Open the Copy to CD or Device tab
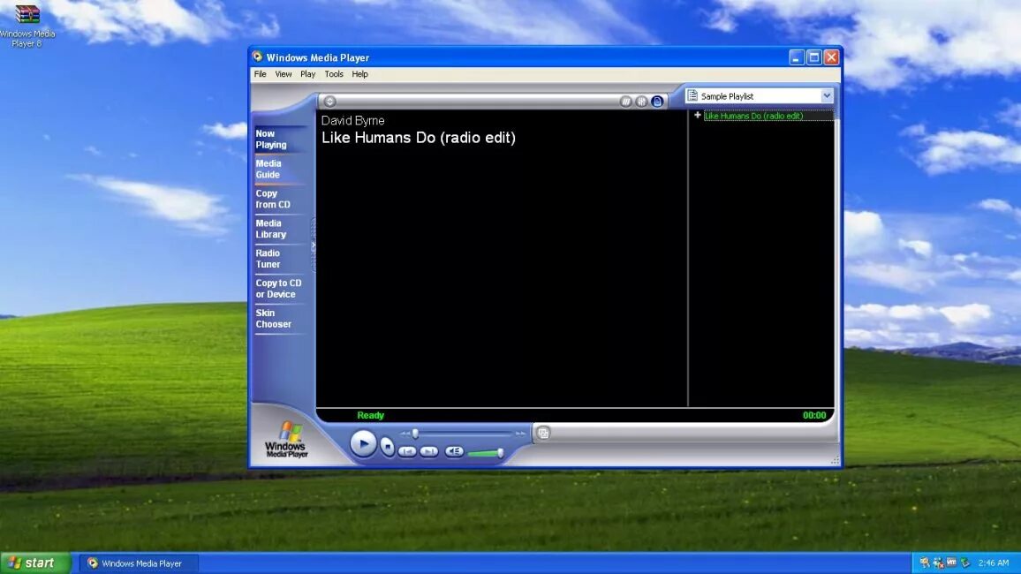The image size is (1021, 574). [x=279, y=289]
